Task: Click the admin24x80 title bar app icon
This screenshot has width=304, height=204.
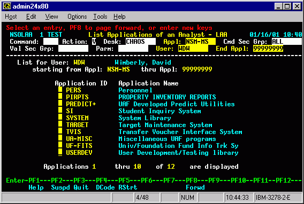Action: [x=7, y=6]
